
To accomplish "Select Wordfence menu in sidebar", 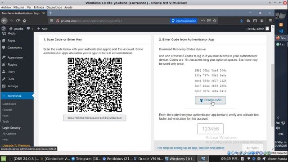I will point(17,96).
